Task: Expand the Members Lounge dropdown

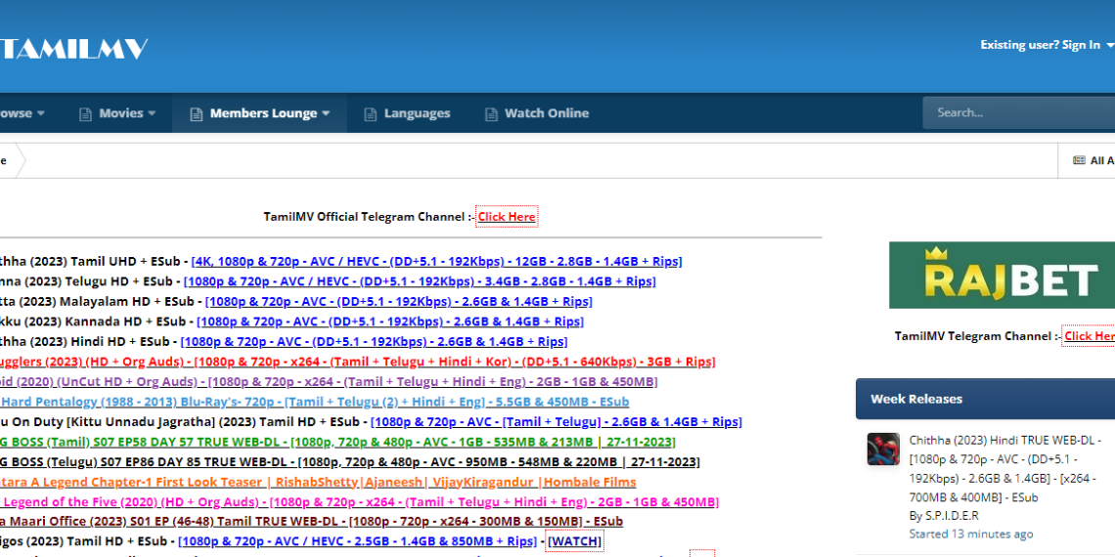Action: (259, 113)
